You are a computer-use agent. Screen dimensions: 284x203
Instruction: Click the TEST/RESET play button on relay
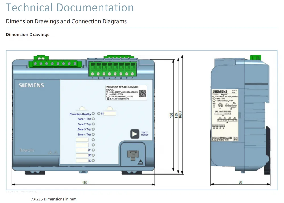pyautogui.click(x=135, y=134)
